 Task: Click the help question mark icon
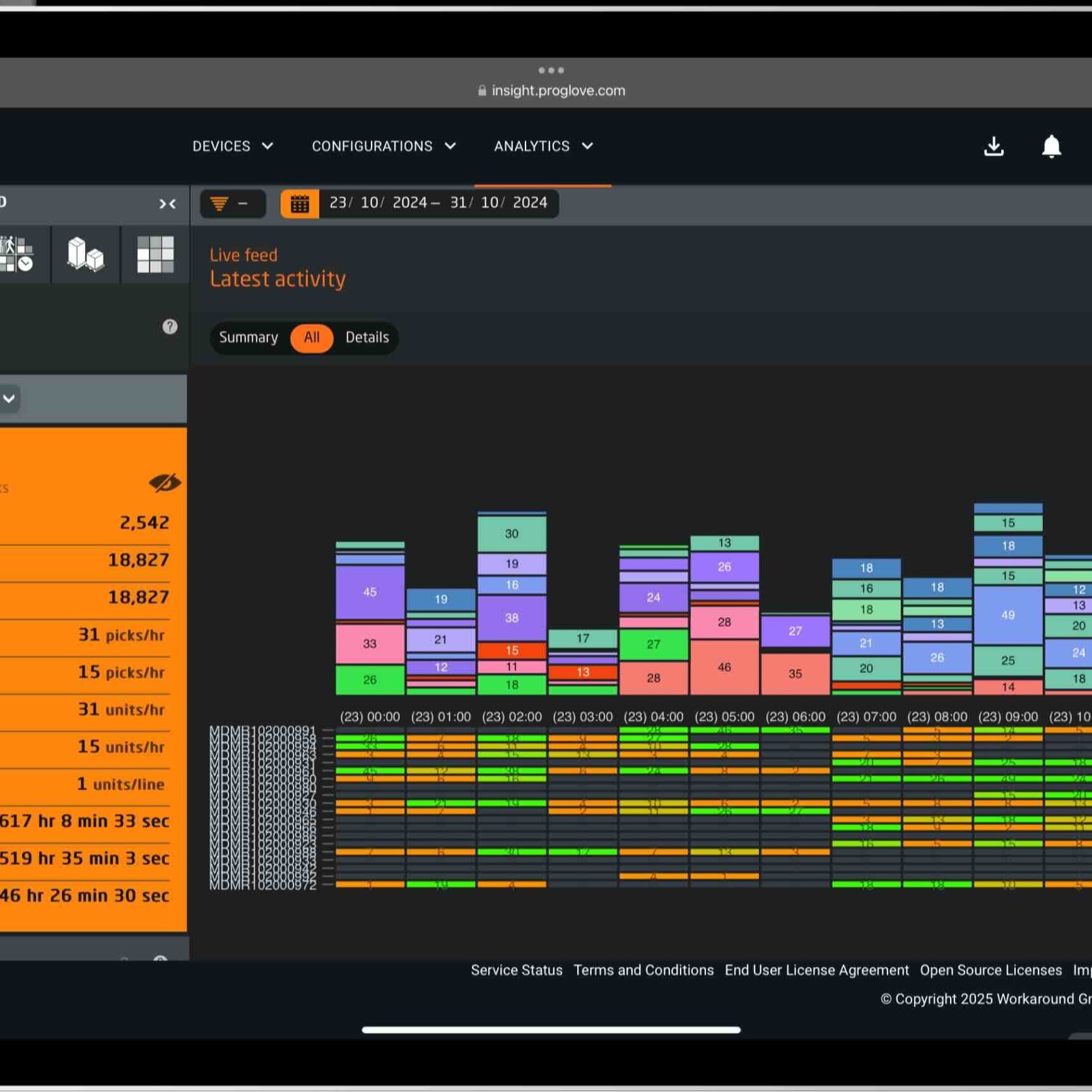pos(170,327)
